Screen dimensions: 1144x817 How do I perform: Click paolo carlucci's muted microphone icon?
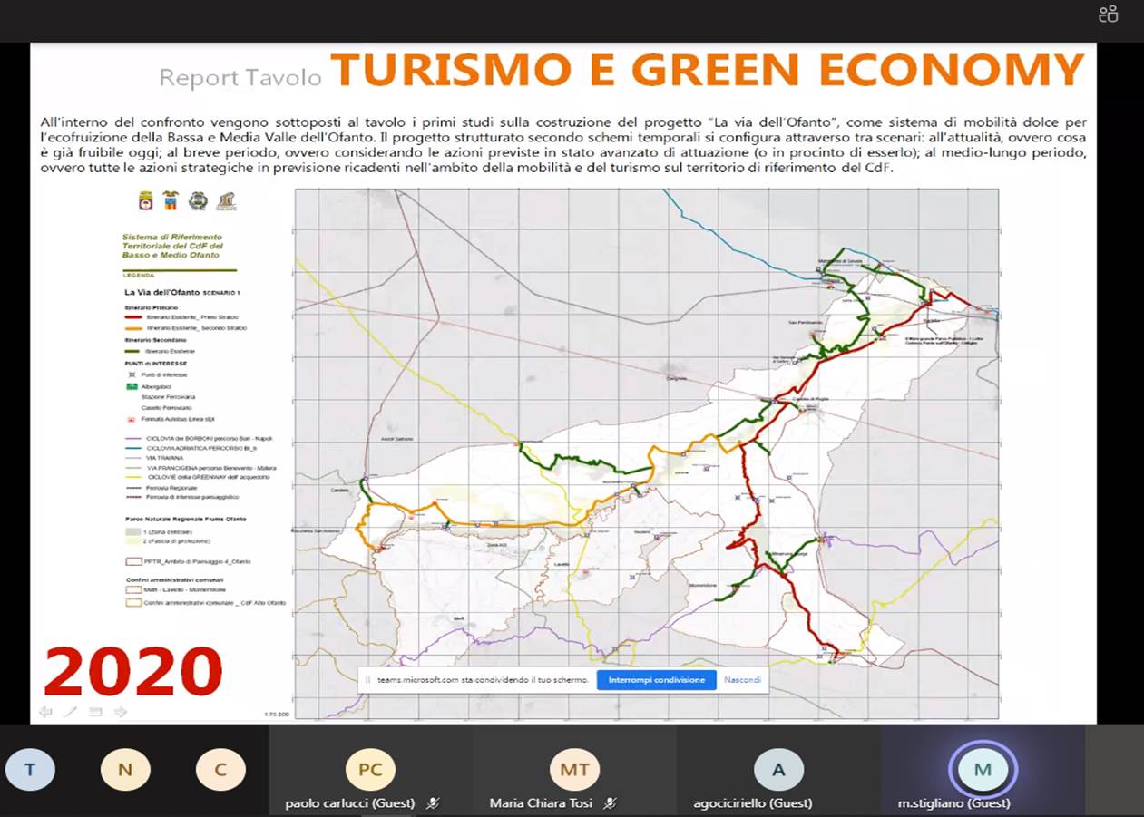(x=434, y=802)
